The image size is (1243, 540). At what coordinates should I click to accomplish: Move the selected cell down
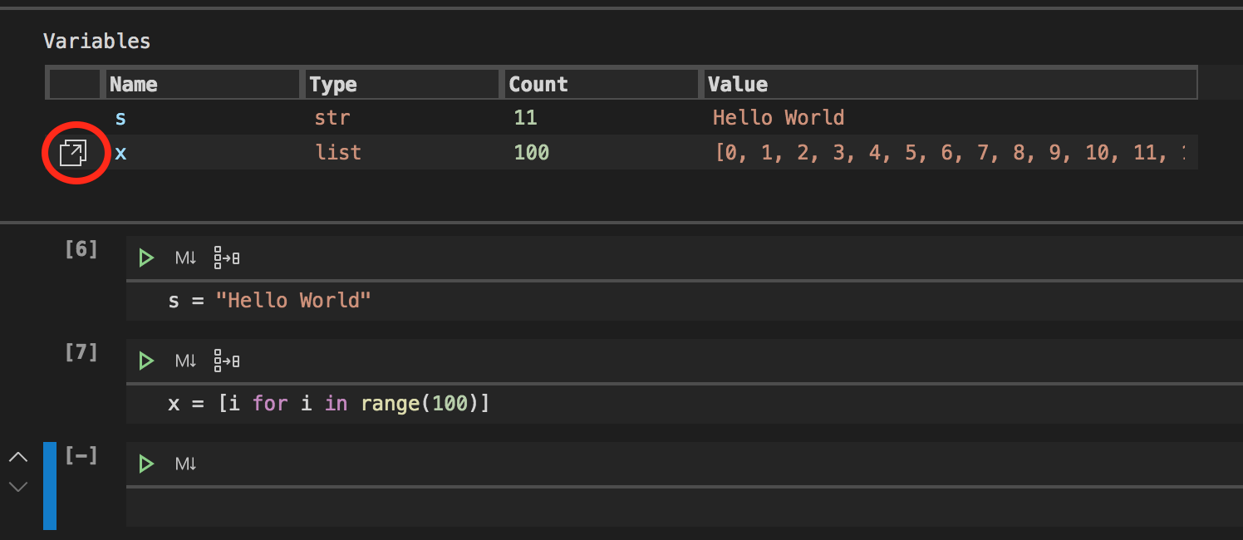coord(18,487)
